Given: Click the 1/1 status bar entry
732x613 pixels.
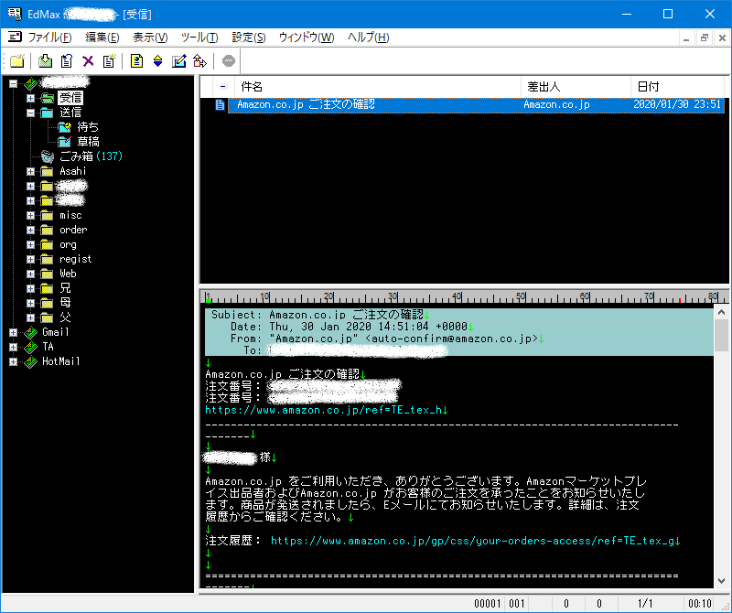Looking at the screenshot, I should (645, 603).
